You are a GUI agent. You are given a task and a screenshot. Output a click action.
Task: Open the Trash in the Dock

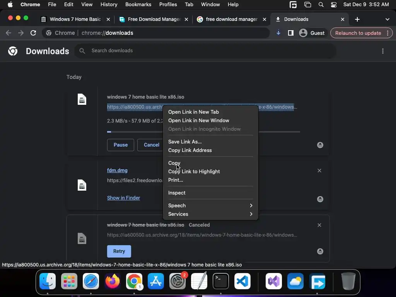coord(348,281)
